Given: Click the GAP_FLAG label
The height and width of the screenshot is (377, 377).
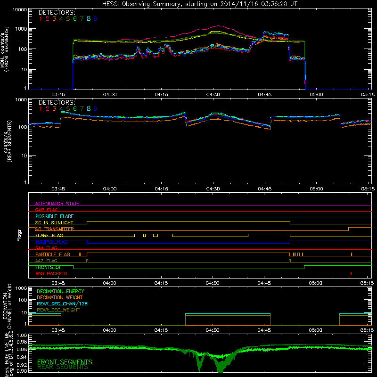Looking at the screenshot, I should (x=47, y=210).
